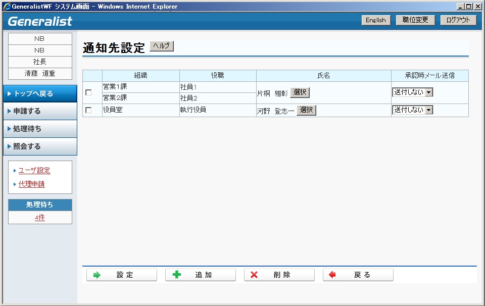Go to トップへ戻る in sidebar
This screenshot has width=485, height=306.
pos(40,93)
